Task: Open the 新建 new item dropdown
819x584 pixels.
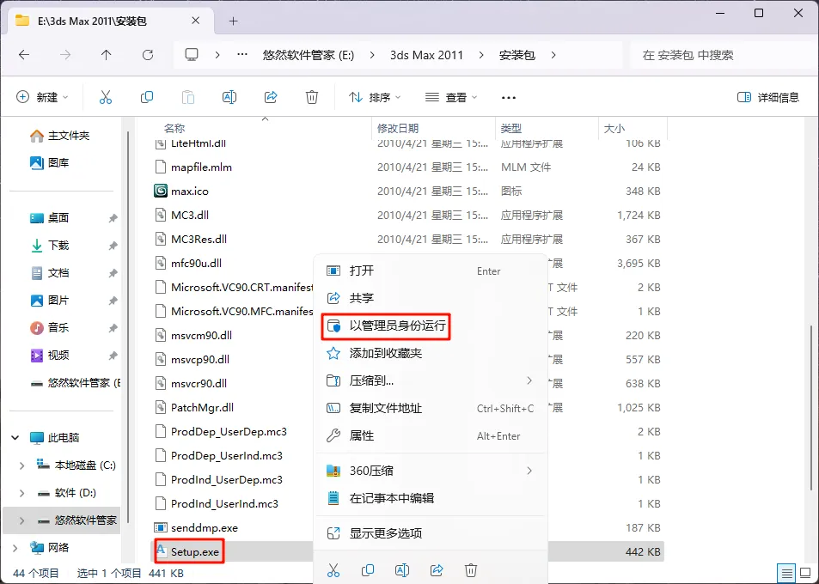Action: (x=43, y=97)
